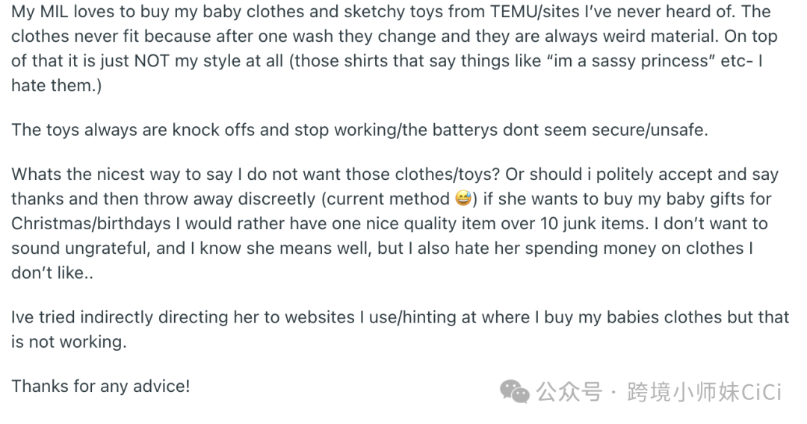Click the "hate them.)" text
Screen dimensions: 807x424
point(57,86)
